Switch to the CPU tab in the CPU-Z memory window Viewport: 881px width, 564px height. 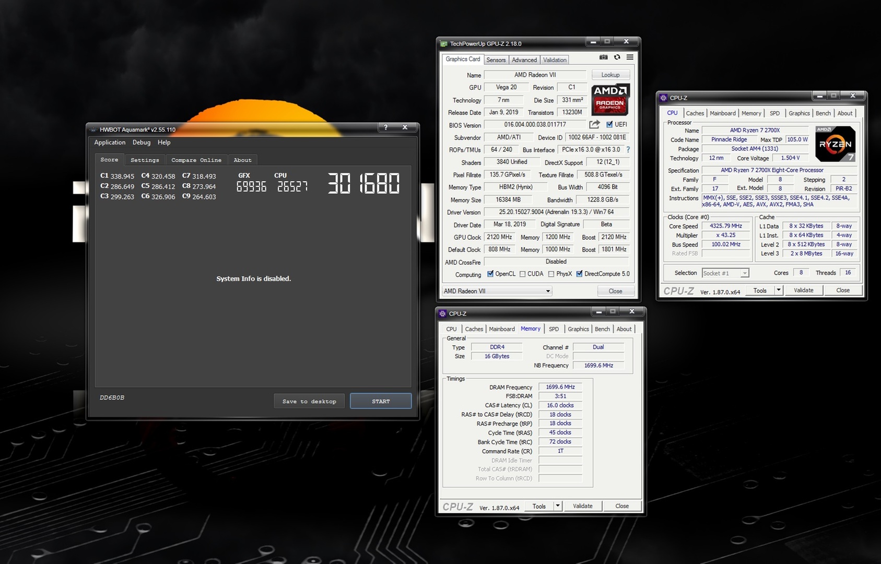[x=451, y=329]
